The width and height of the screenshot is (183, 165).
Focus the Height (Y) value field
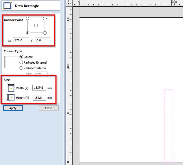point(39,98)
